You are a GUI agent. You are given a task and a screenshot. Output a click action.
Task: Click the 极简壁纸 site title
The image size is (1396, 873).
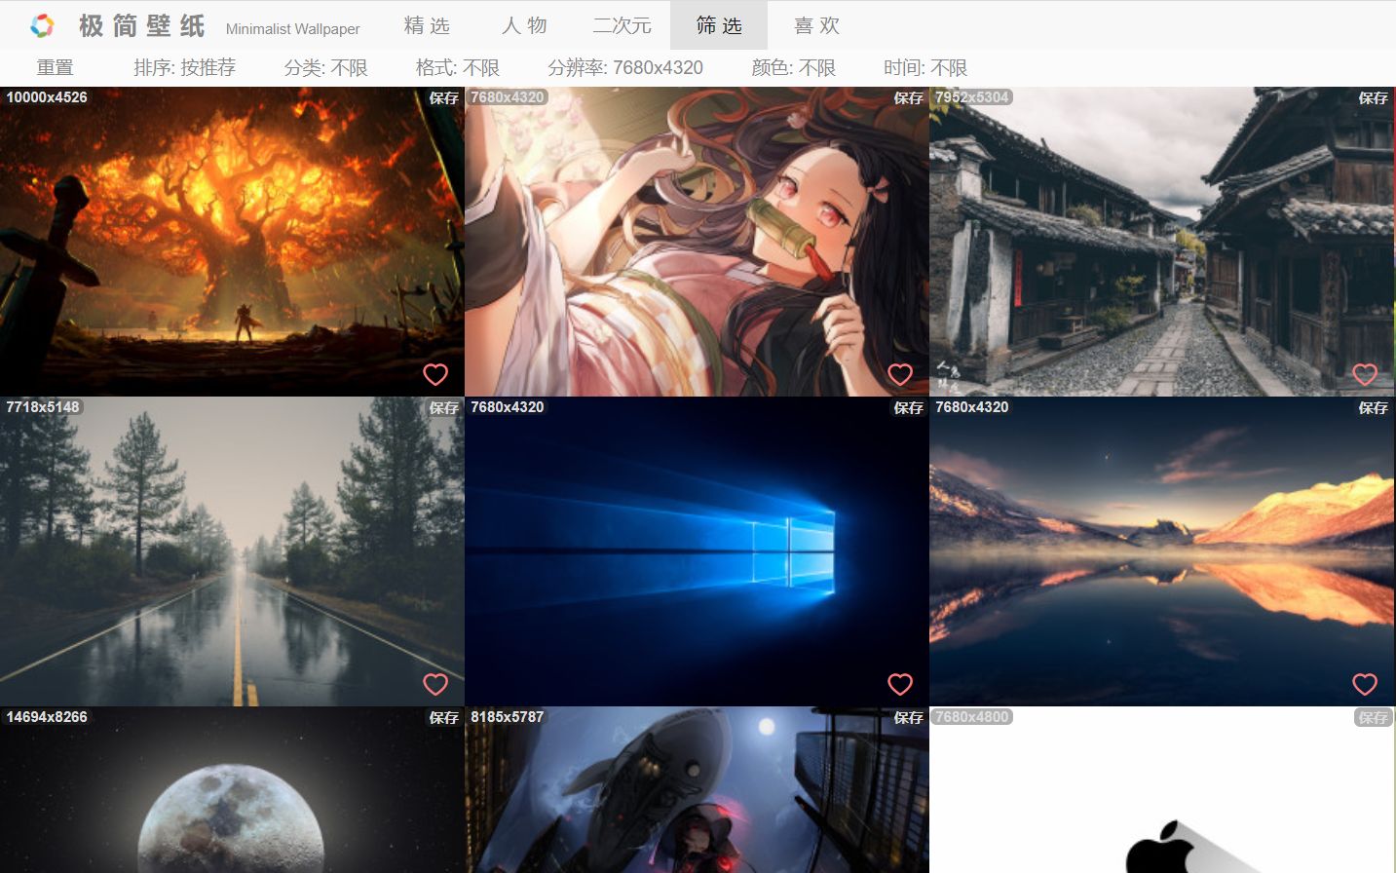142,26
